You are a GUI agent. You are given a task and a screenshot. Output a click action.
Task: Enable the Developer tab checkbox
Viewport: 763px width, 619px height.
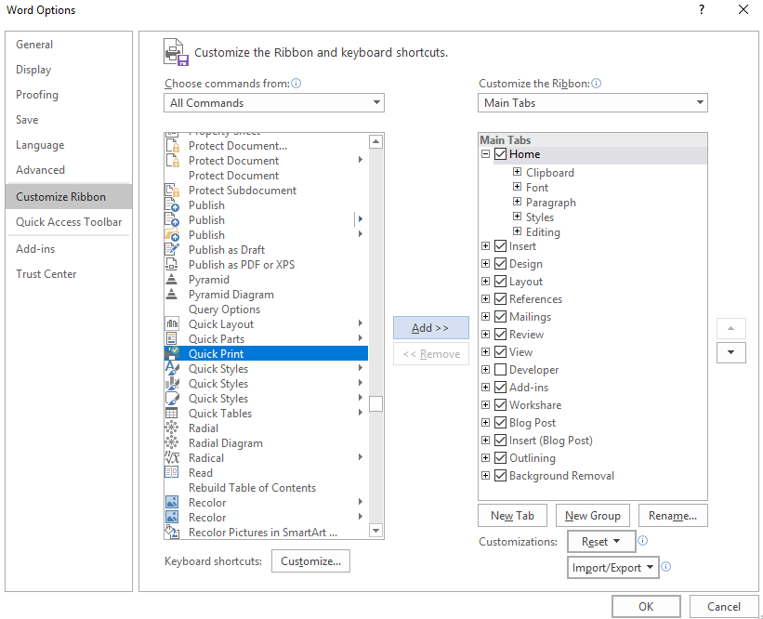coord(501,370)
